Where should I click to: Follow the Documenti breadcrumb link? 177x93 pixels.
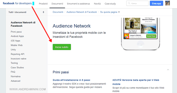click(58, 12)
